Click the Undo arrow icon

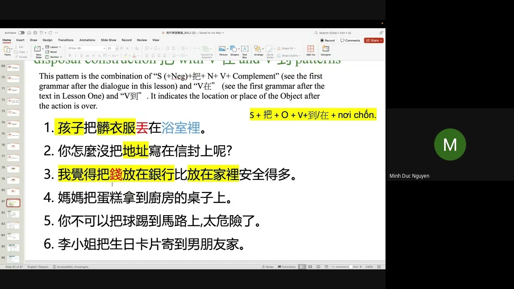click(x=41, y=33)
